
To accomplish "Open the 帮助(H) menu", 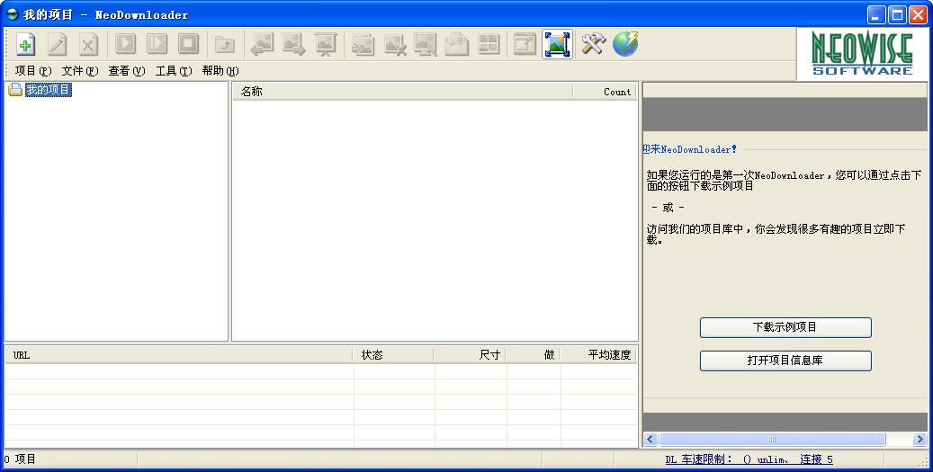I will pos(220,71).
